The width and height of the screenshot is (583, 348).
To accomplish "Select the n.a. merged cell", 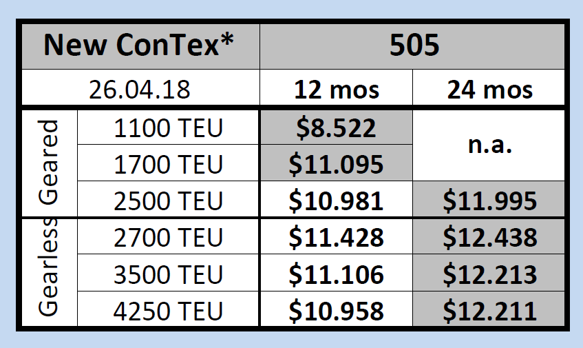I will pyautogui.click(x=489, y=145).
